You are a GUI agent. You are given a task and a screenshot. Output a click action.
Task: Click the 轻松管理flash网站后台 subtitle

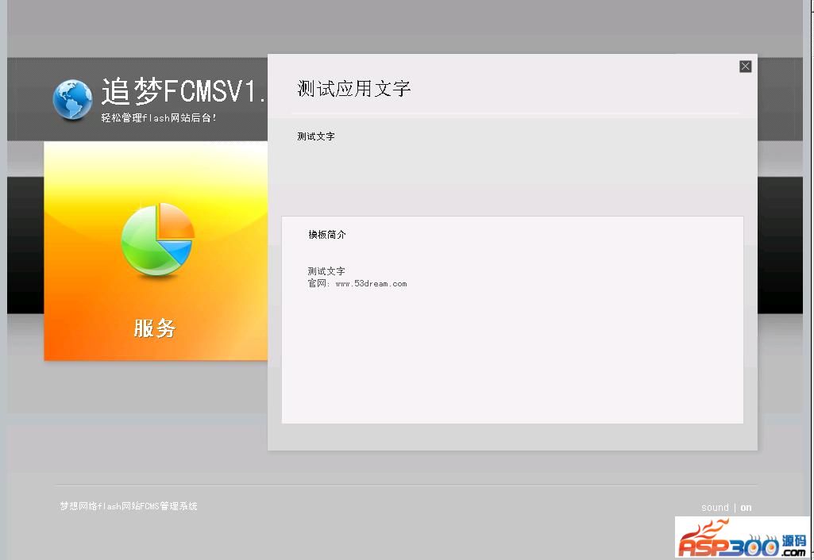[158, 117]
